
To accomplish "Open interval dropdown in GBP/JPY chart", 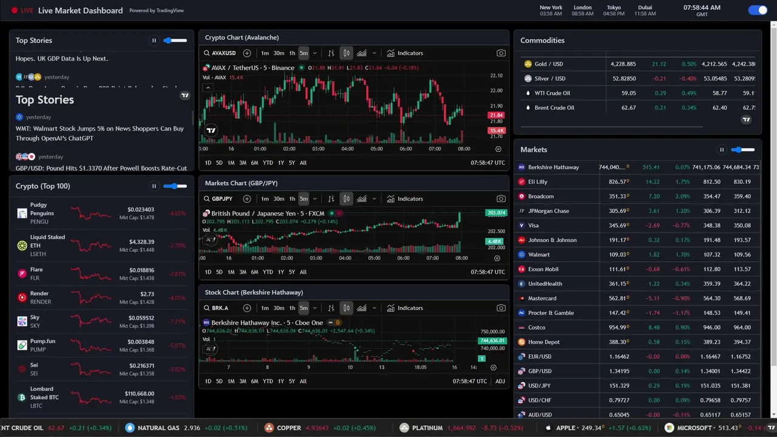I will 314,198.
